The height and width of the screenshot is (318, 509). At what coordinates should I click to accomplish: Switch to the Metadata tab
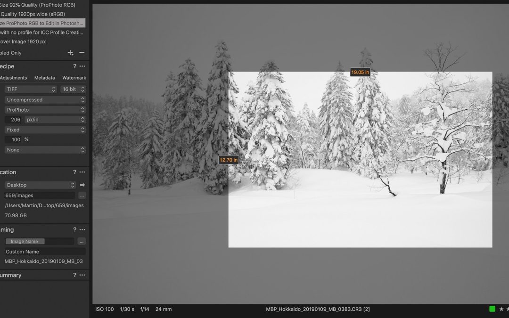44,78
